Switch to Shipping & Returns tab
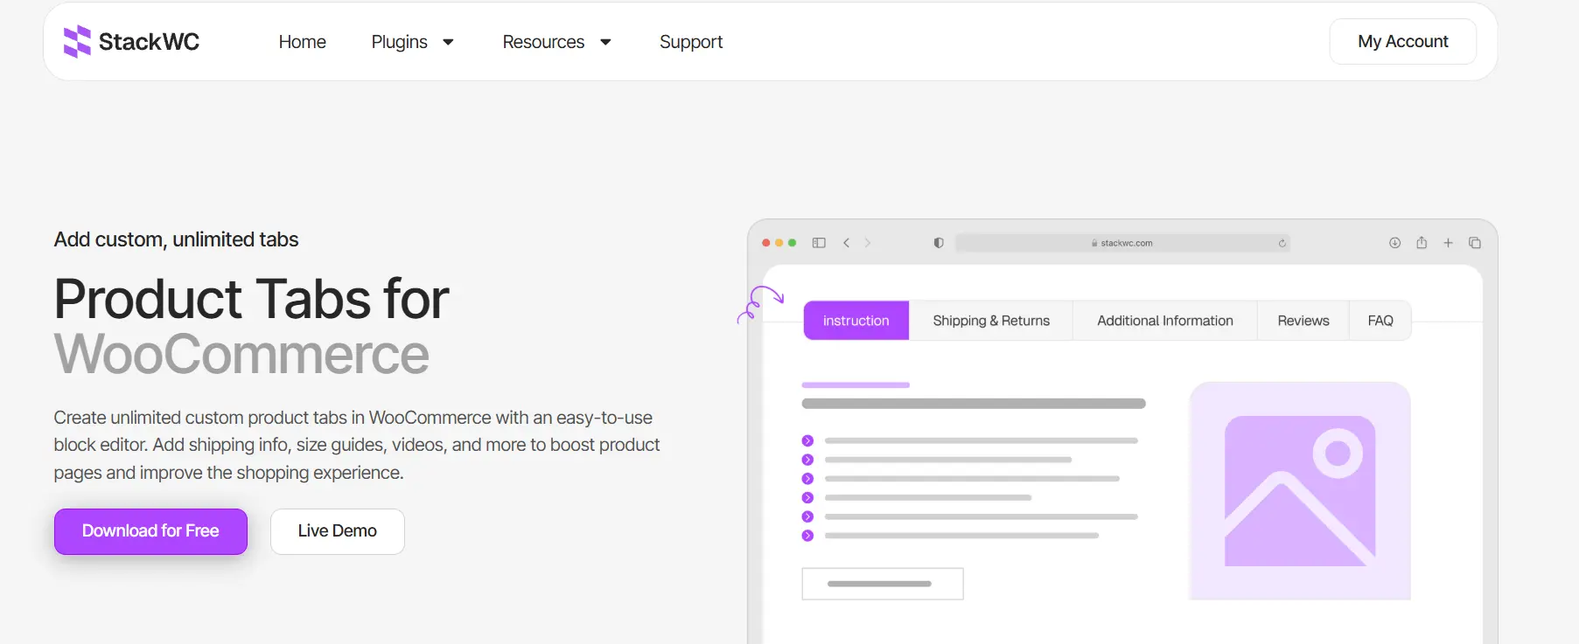 click(x=991, y=321)
